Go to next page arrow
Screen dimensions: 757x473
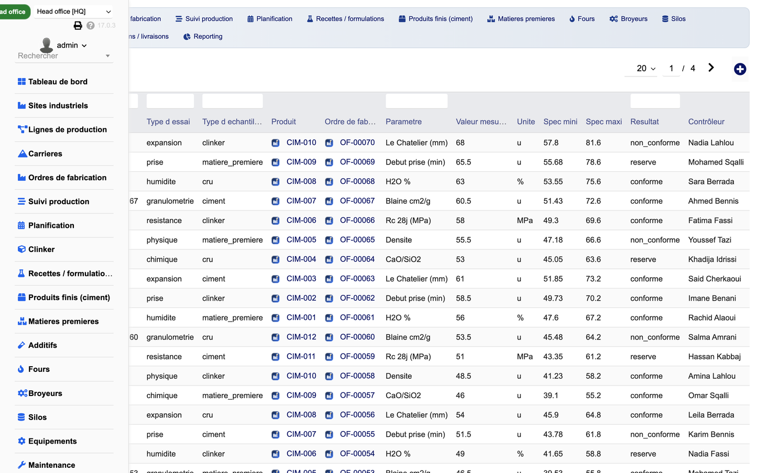point(711,68)
